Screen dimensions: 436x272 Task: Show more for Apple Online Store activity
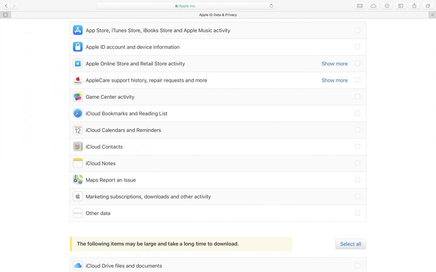point(334,64)
